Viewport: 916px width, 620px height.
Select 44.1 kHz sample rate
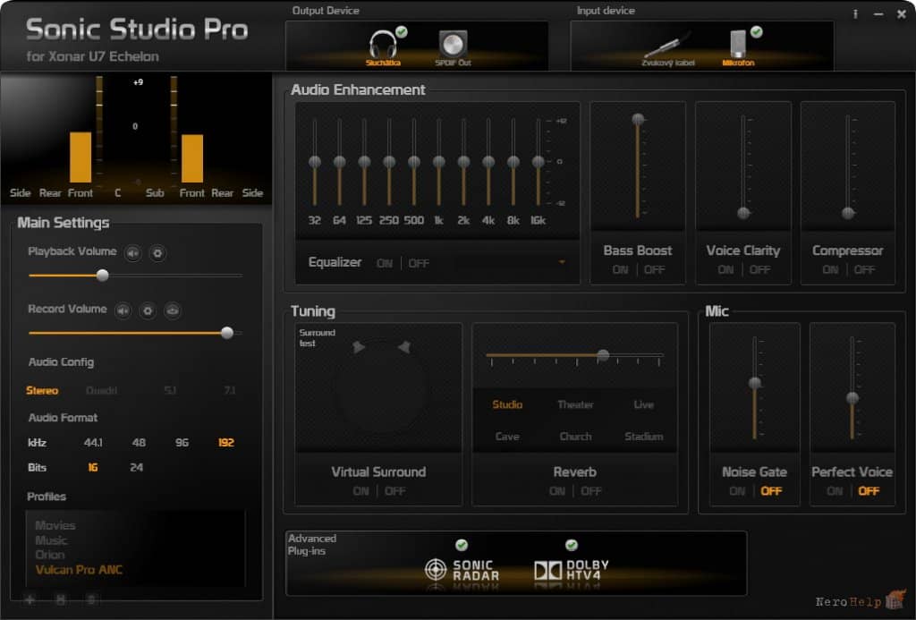click(x=93, y=443)
